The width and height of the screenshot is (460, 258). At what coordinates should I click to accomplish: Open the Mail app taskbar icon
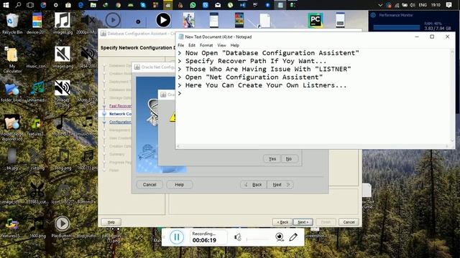tap(218, 5)
